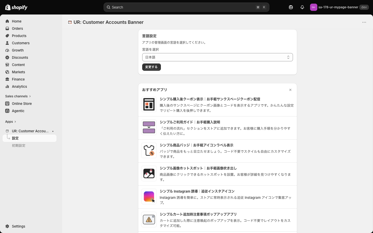
Task: Click the SA store avatar
Action: pos(313,7)
